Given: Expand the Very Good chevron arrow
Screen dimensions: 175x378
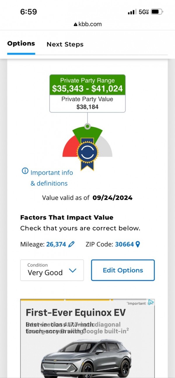Looking at the screenshot, I should point(72,271).
